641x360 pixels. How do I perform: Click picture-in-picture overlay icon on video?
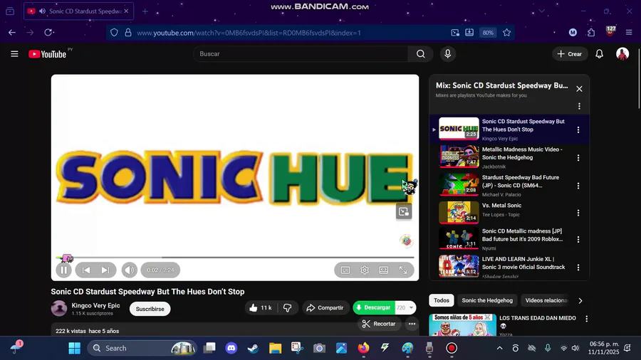(x=404, y=211)
